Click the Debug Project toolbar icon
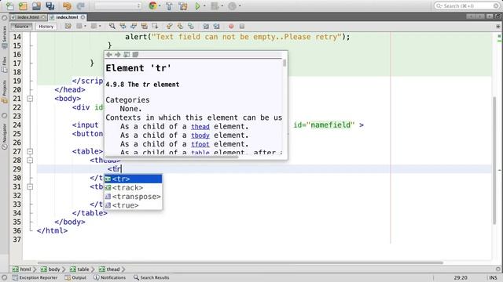 pos(215,5)
